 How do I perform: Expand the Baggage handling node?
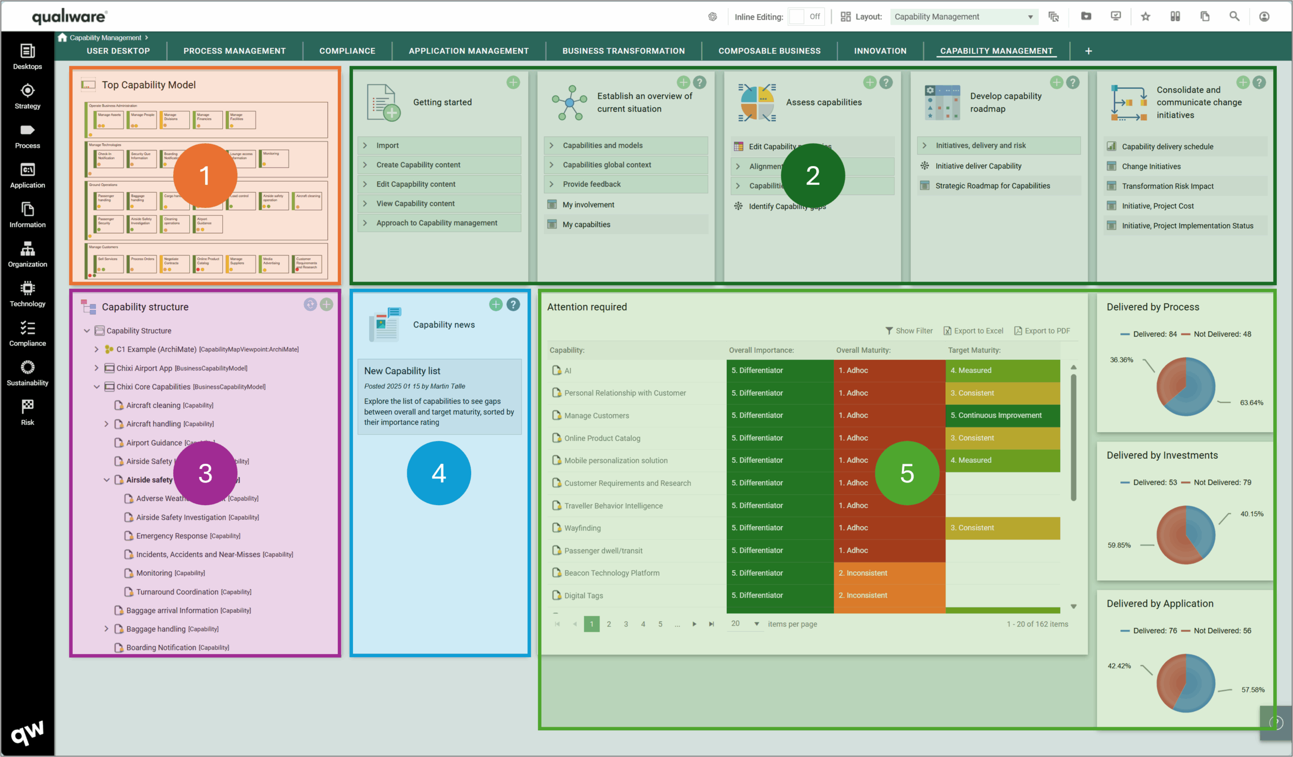pyautogui.click(x=106, y=629)
